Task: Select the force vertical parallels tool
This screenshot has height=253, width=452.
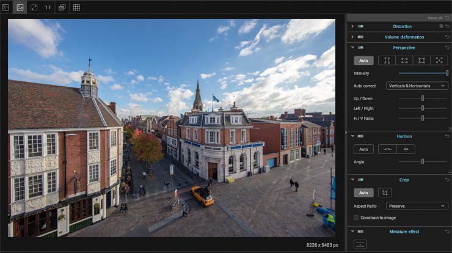Action: tap(387, 61)
